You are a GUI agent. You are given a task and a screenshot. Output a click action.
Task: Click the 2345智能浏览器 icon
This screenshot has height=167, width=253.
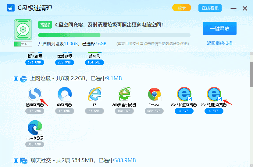point(214,94)
